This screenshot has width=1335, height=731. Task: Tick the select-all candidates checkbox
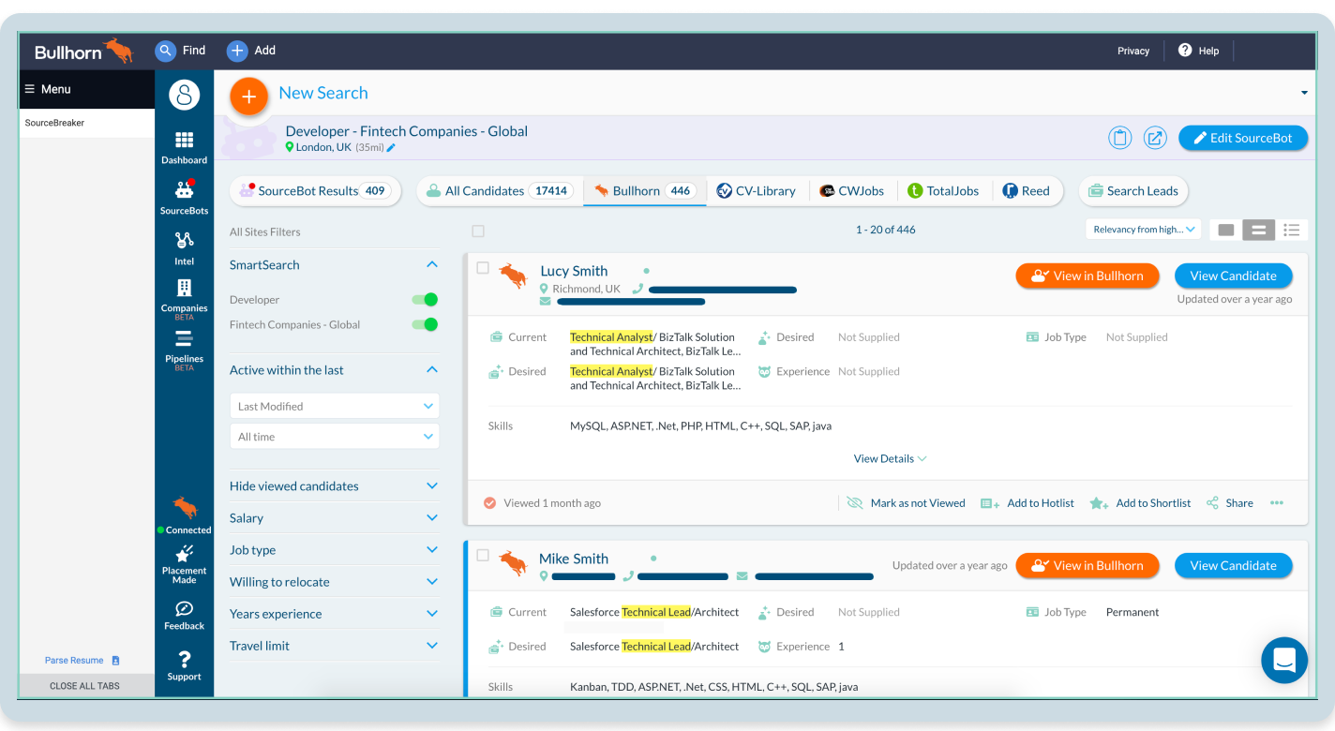click(478, 231)
